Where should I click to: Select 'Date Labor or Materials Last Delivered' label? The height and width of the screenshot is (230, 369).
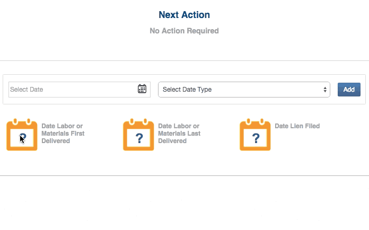click(x=179, y=134)
